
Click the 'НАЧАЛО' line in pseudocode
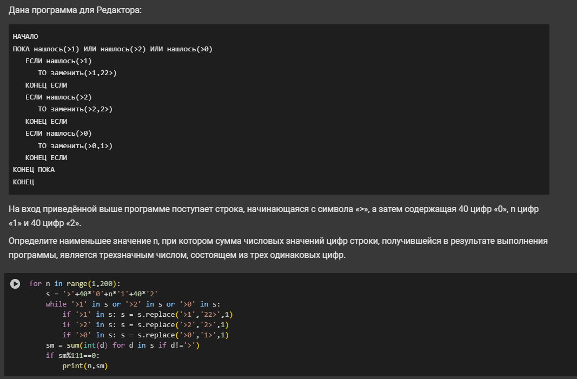[x=25, y=36]
